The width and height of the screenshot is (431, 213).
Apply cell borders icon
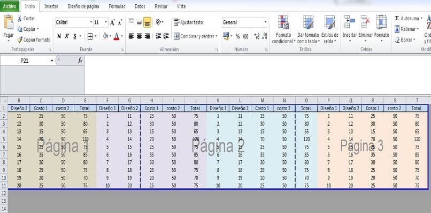pos(90,36)
